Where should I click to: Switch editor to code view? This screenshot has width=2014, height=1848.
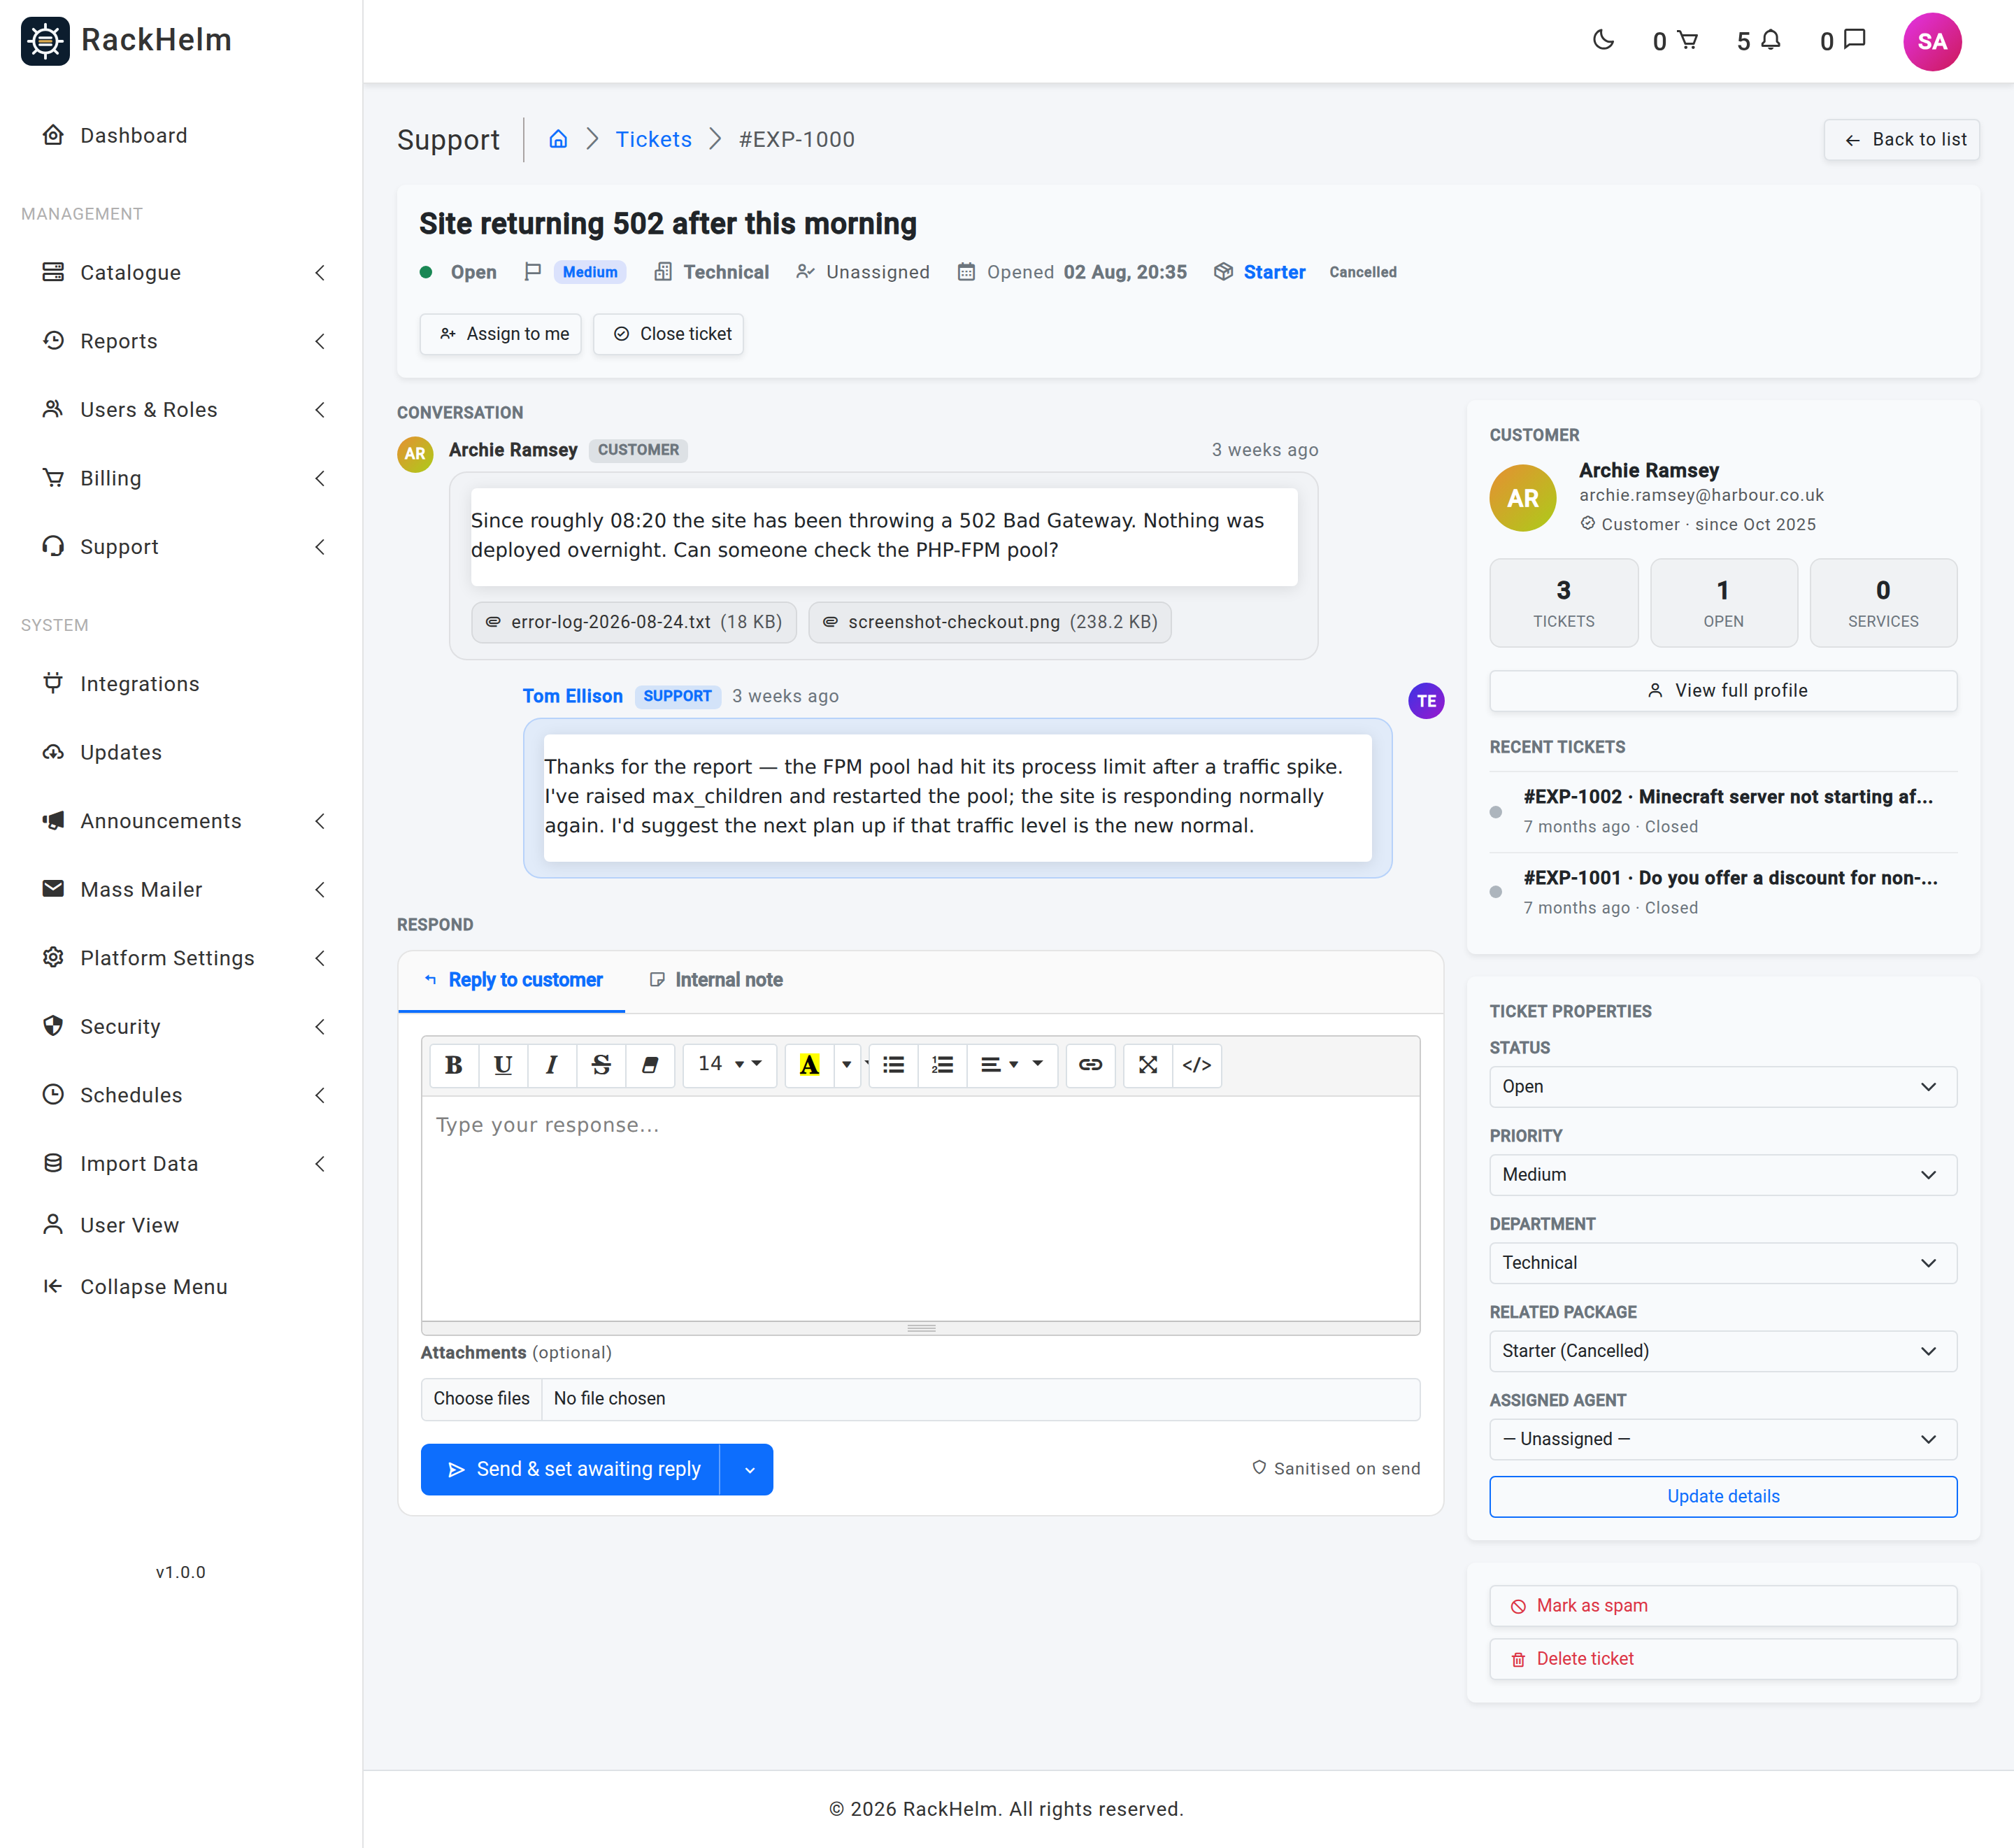(x=1197, y=1064)
